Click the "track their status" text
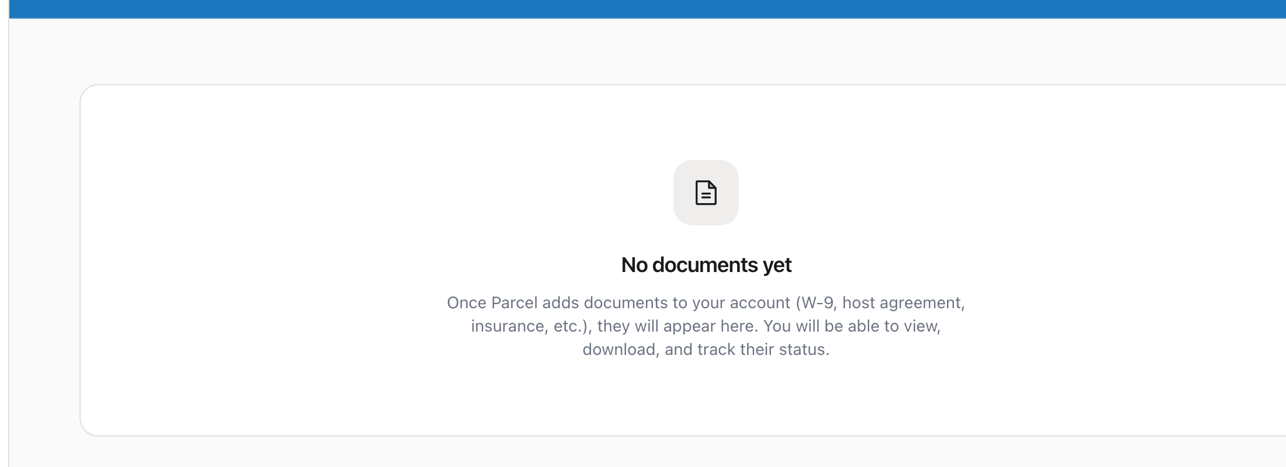 [763, 350]
